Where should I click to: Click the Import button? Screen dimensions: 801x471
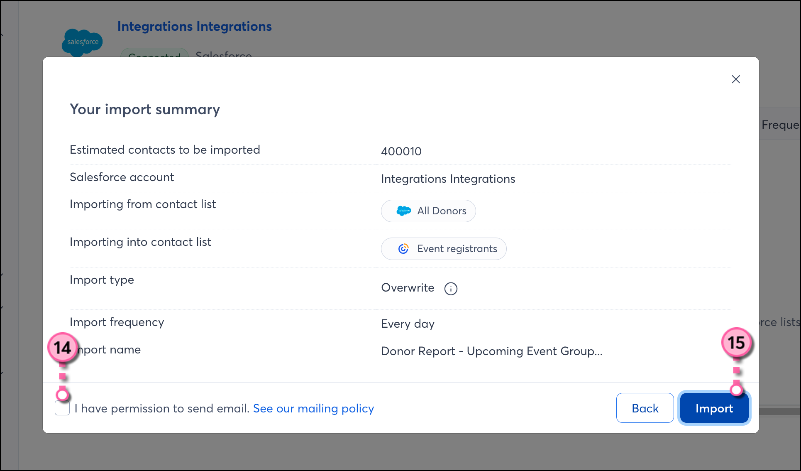(x=714, y=408)
